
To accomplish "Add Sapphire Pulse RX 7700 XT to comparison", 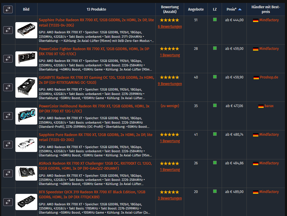I will tap(8, 30).
